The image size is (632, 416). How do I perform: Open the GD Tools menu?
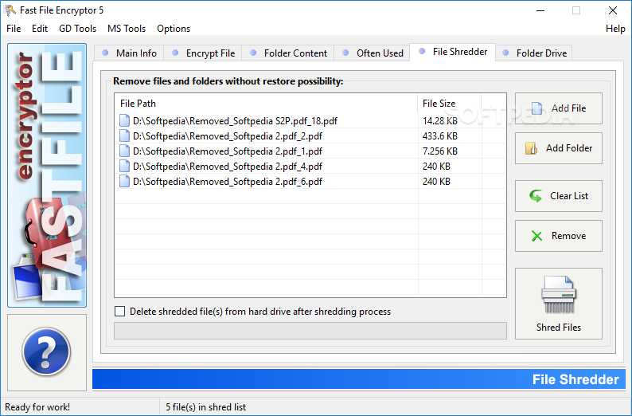77,29
